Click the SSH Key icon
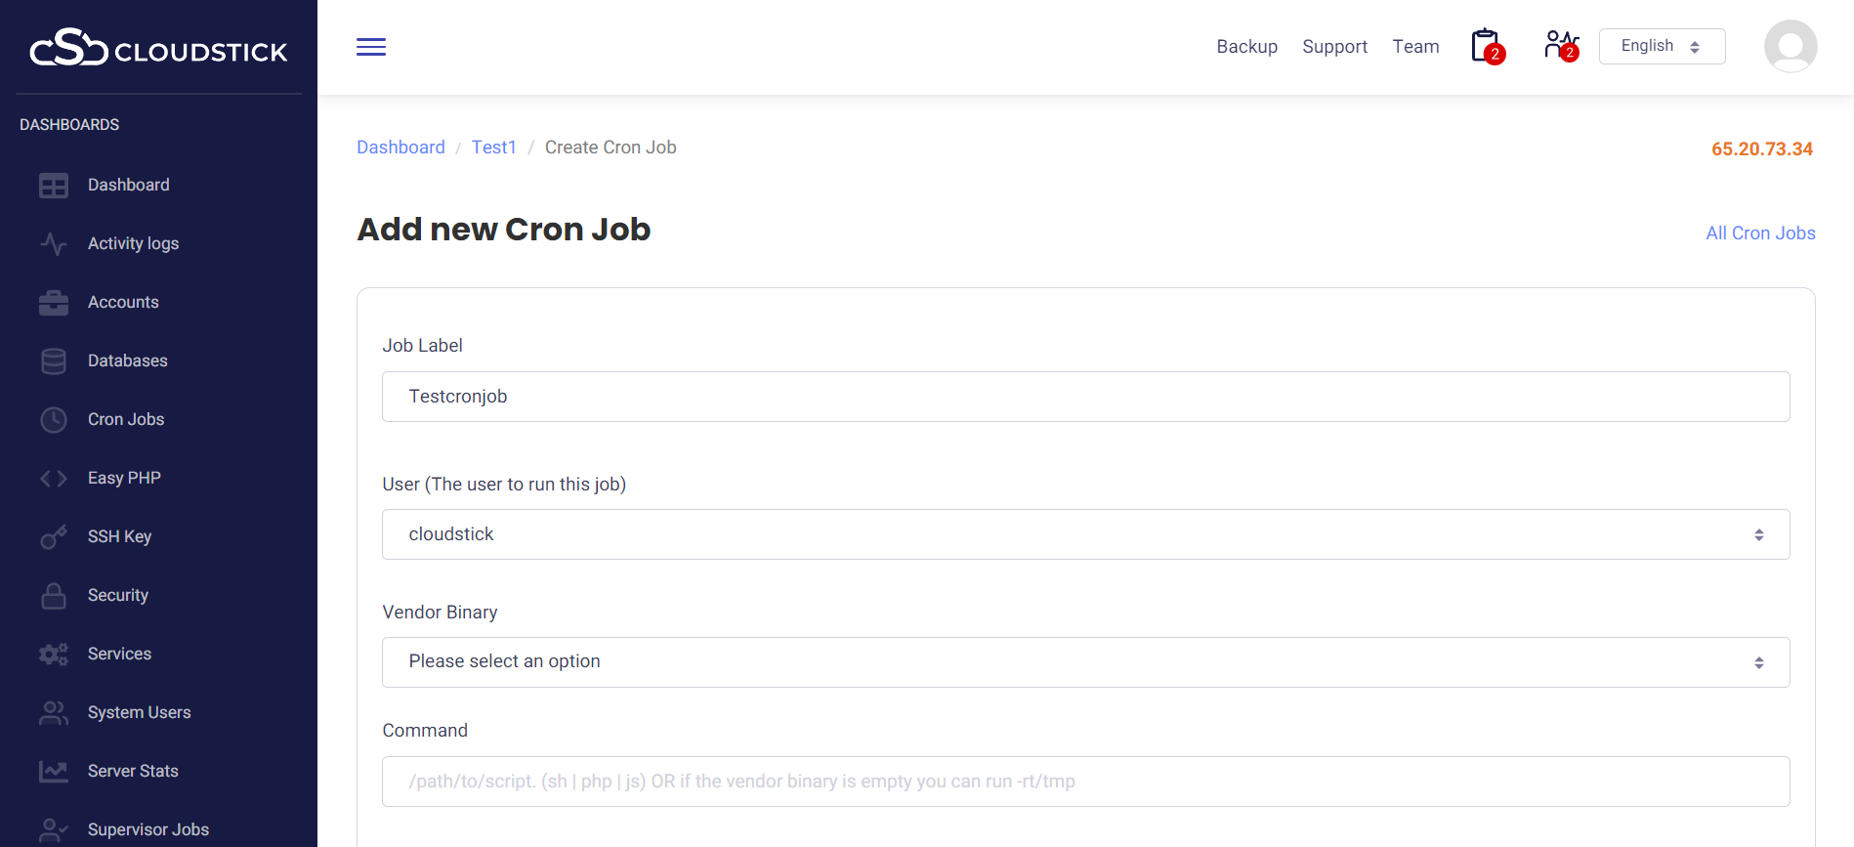Screen dimensions: 1854x847 tap(54, 536)
